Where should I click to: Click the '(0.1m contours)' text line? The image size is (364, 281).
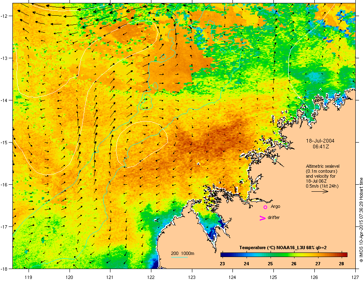(x=321, y=171)
